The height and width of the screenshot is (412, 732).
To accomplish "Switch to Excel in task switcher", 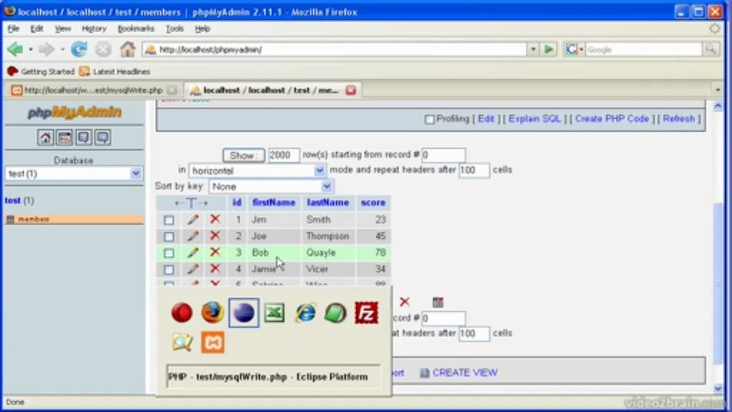I will [x=274, y=313].
